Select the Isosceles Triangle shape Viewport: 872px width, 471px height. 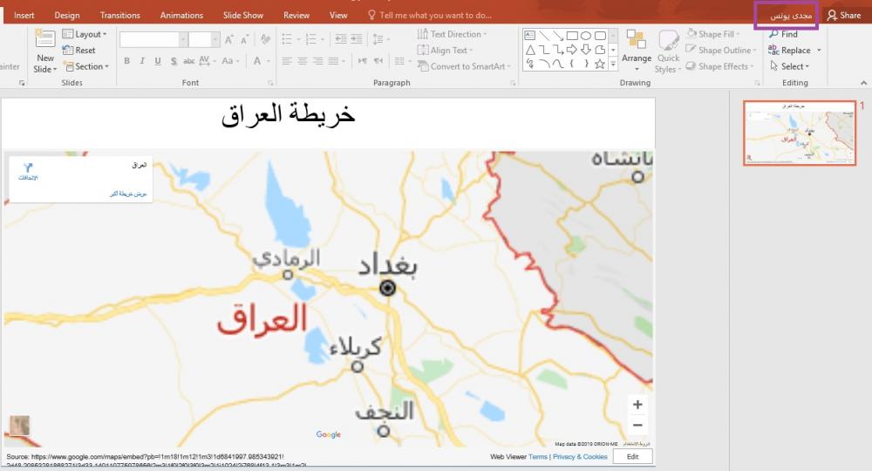(530, 50)
